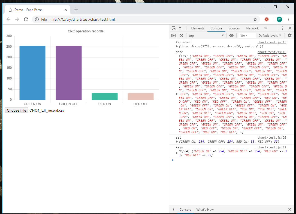
Task: Open chart-test.js:16 source link
Action: [x=272, y=52]
